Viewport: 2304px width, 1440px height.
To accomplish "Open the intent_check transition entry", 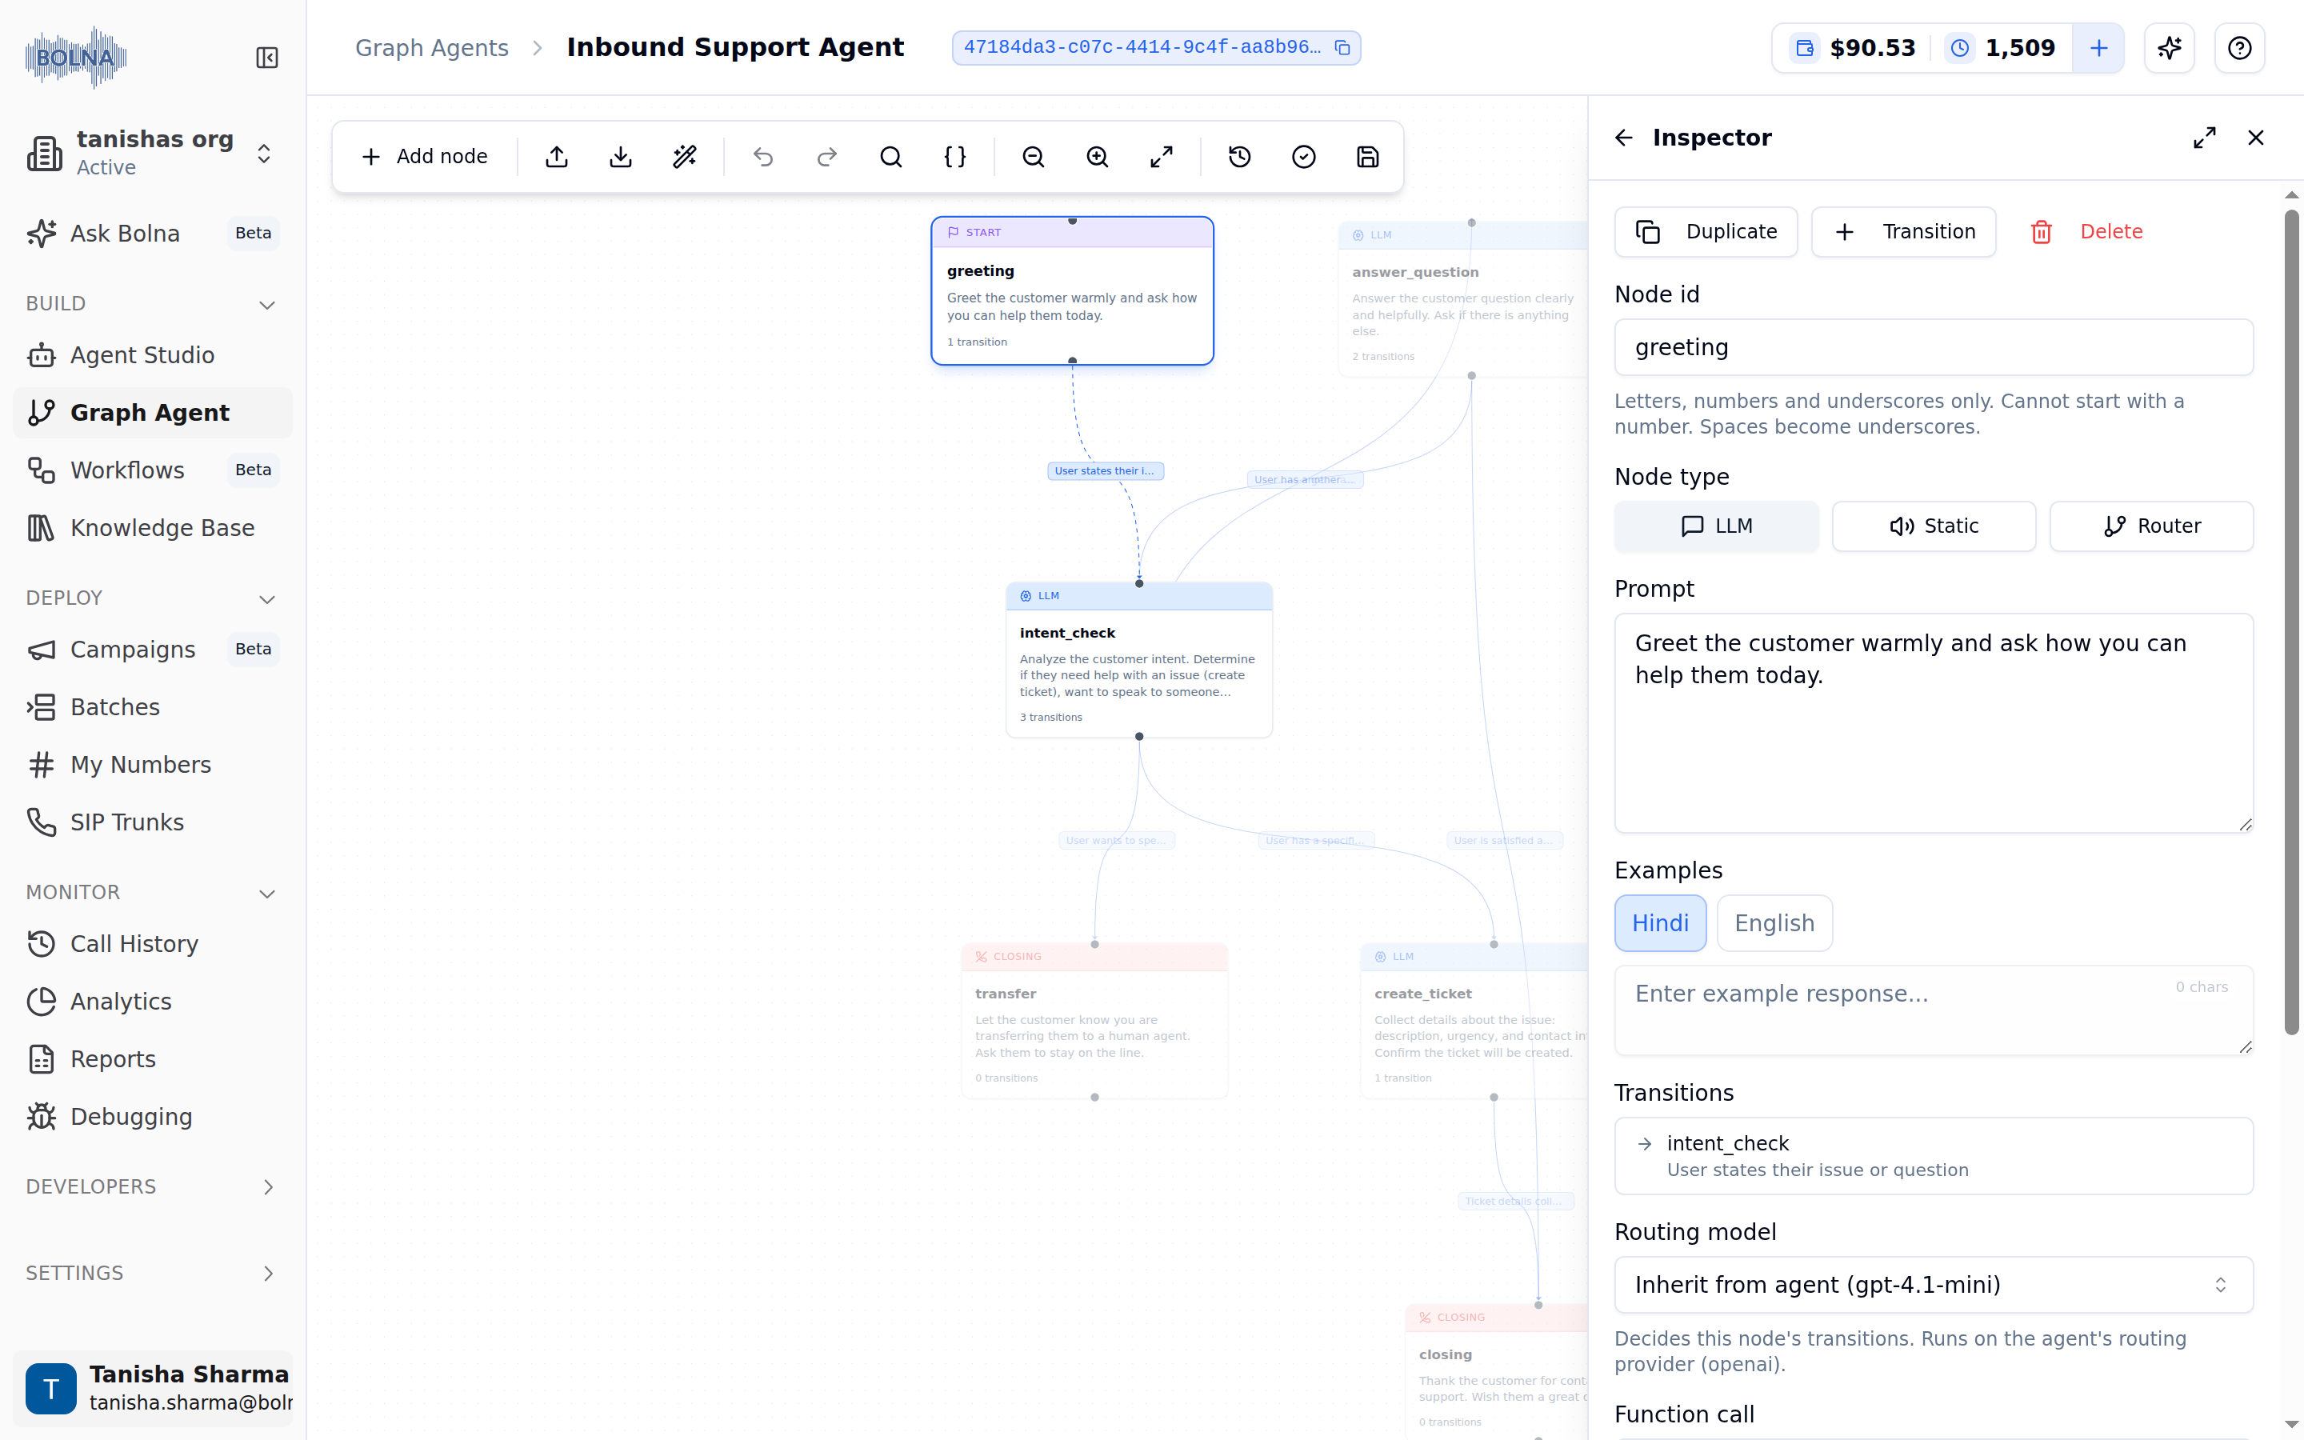I will [x=1934, y=1156].
